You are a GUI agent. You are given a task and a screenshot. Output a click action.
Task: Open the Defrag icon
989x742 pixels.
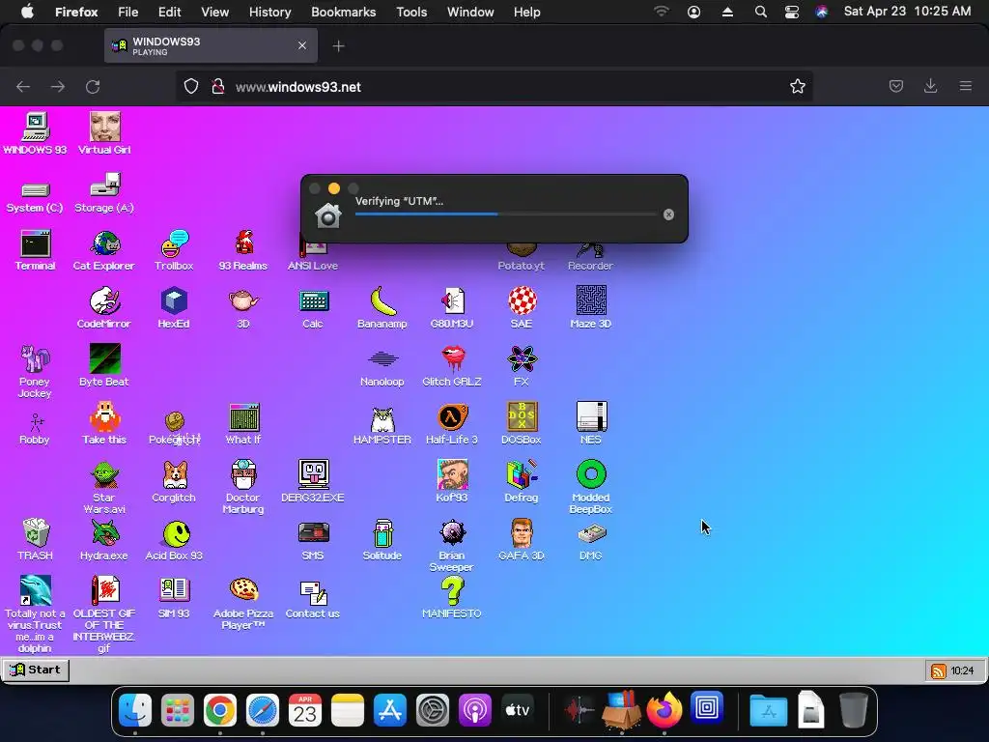pos(523,474)
